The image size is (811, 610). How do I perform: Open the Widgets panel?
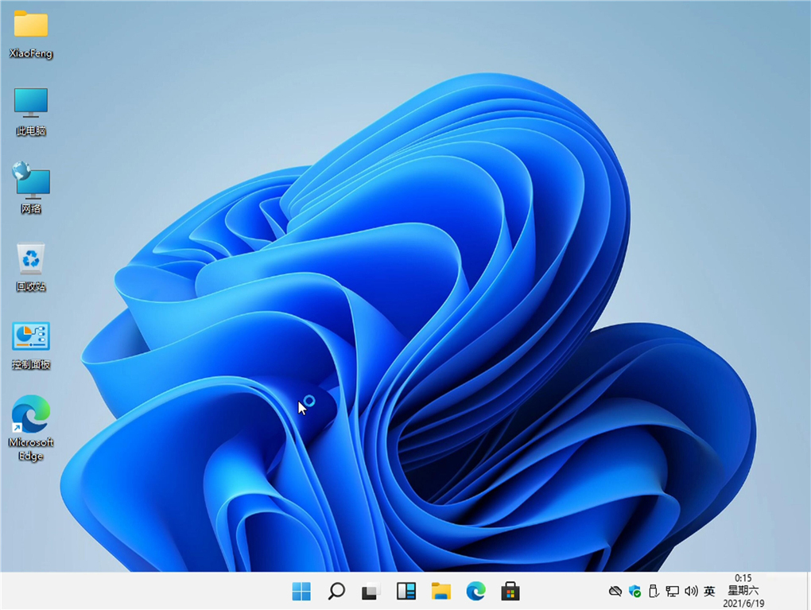(x=405, y=591)
